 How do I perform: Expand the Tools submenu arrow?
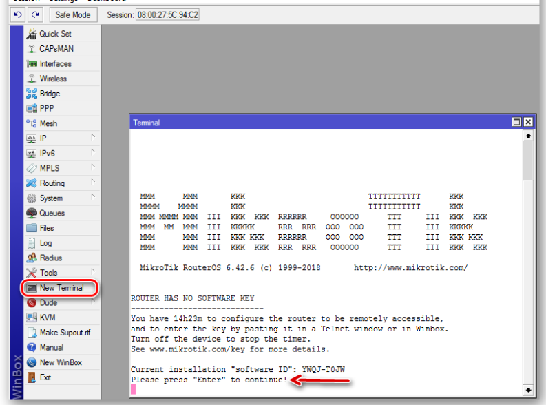point(93,271)
